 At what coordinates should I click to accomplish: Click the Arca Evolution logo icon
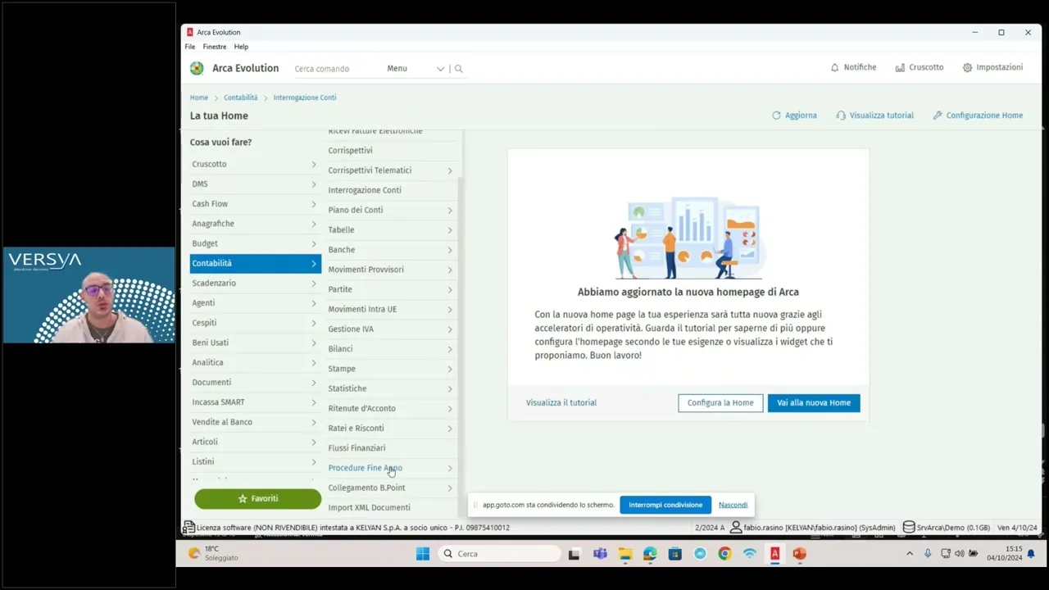pos(197,68)
